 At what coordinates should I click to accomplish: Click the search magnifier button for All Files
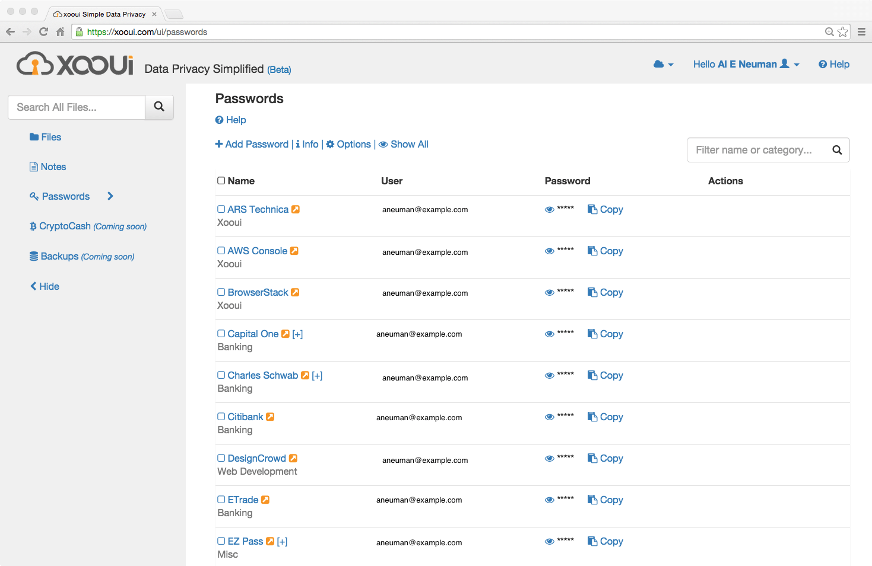[x=159, y=107]
